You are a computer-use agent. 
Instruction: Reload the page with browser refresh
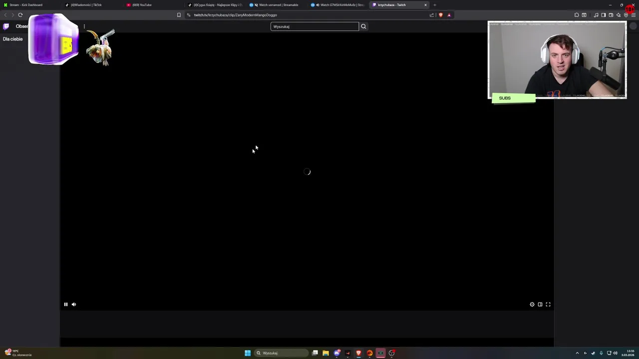point(20,15)
